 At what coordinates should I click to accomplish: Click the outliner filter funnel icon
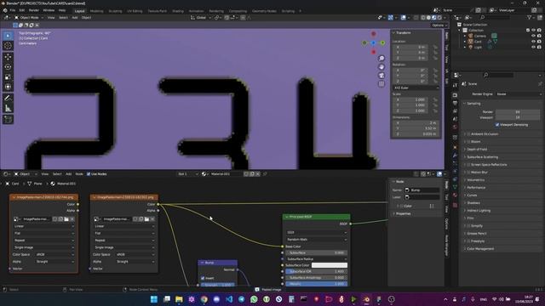click(530, 17)
